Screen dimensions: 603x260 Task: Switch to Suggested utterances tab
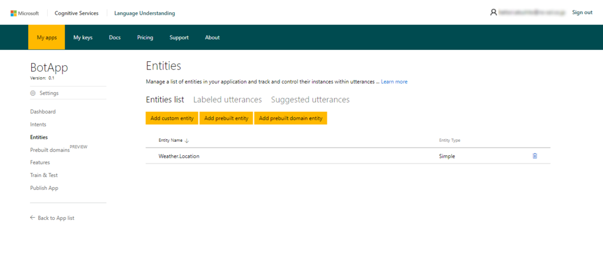click(310, 99)
